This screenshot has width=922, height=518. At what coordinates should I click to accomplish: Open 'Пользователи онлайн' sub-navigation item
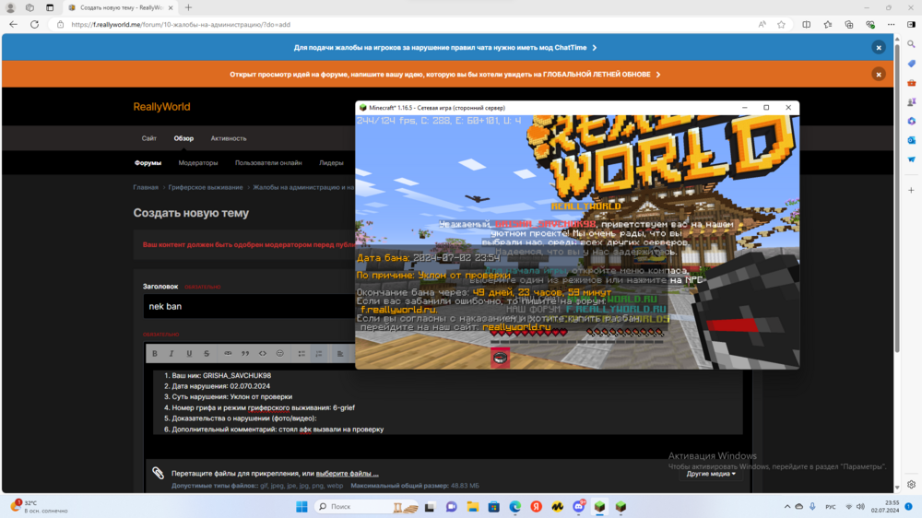click(x=268, y=163)
